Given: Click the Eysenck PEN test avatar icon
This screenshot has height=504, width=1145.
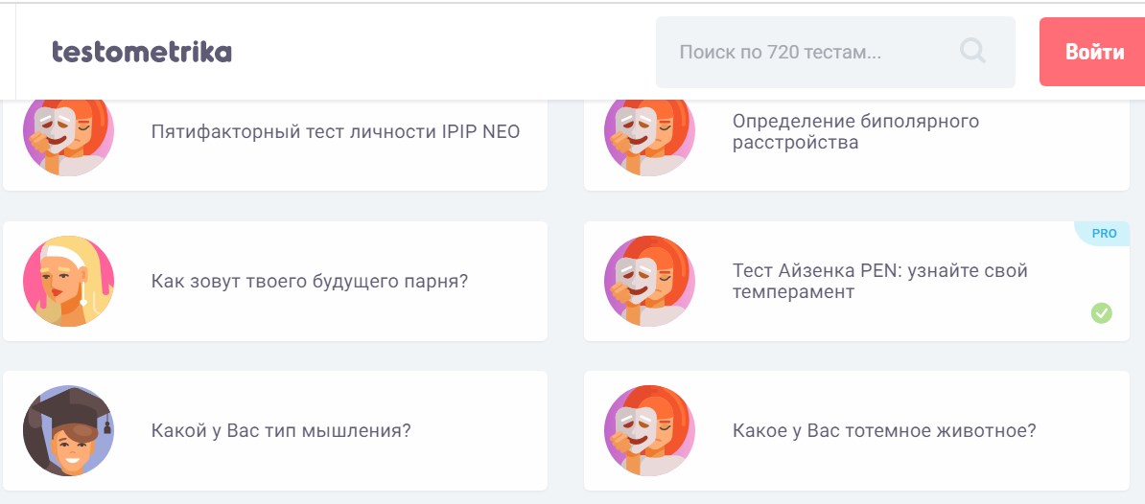Looking at the screenshot, I should pyautogui.click(x=649, y=281).
